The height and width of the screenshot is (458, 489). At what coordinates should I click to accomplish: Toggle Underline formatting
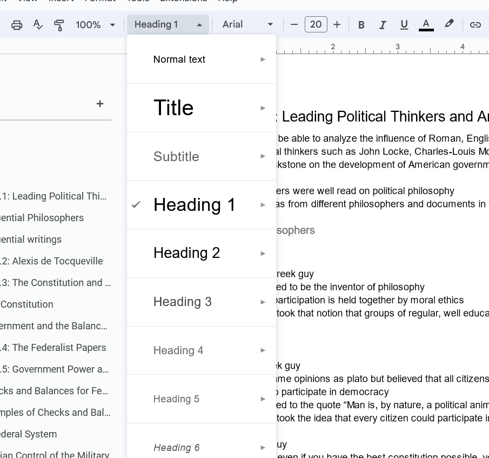404,25
